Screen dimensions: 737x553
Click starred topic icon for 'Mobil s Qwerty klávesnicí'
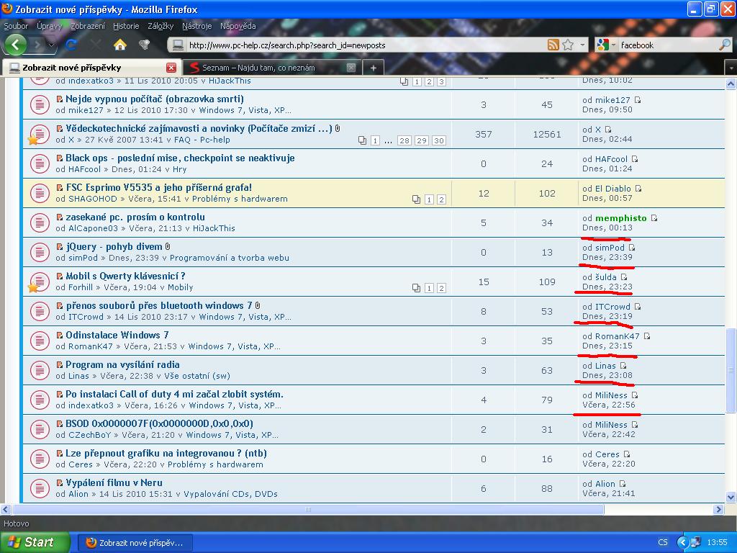(39, 282)
